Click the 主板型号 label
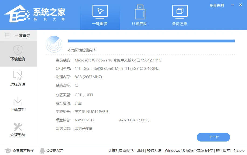The height and width of the screenshot is (155, 247). click(63, 112)
